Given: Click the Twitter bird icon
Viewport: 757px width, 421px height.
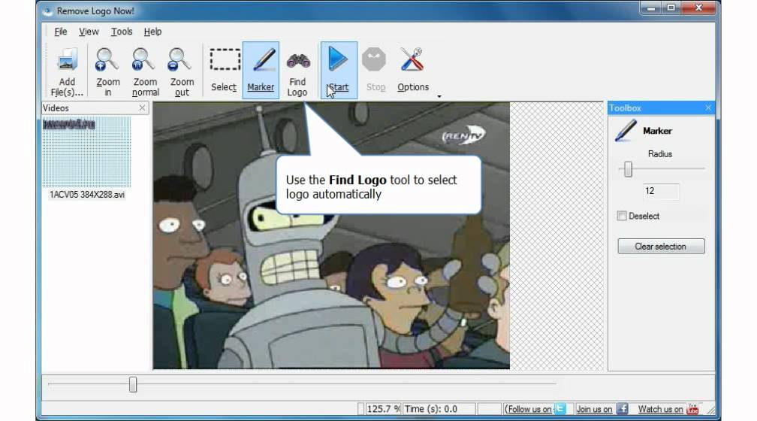Looking at the screenshot, I should [560, 409].
